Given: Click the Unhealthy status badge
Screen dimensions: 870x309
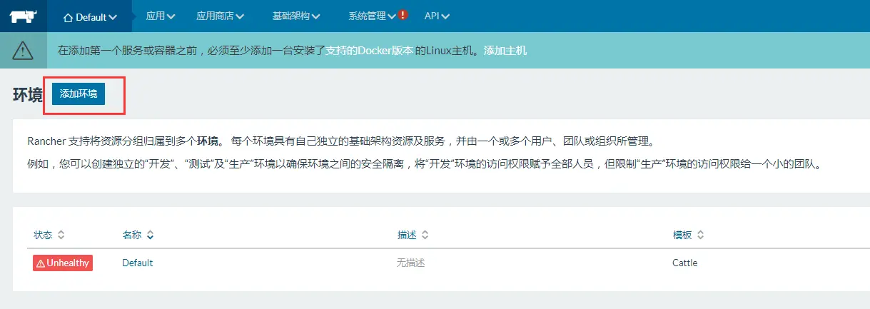Looking at the screenshot, I should tap(63, 263).
